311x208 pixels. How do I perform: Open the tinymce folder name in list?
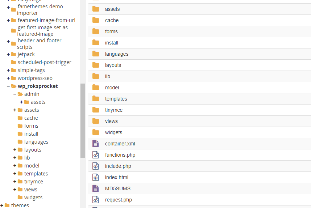click(x=114, y=110)
